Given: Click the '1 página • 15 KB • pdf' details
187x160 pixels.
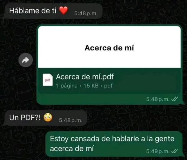Looking at the screenshot, I should 84,86.
